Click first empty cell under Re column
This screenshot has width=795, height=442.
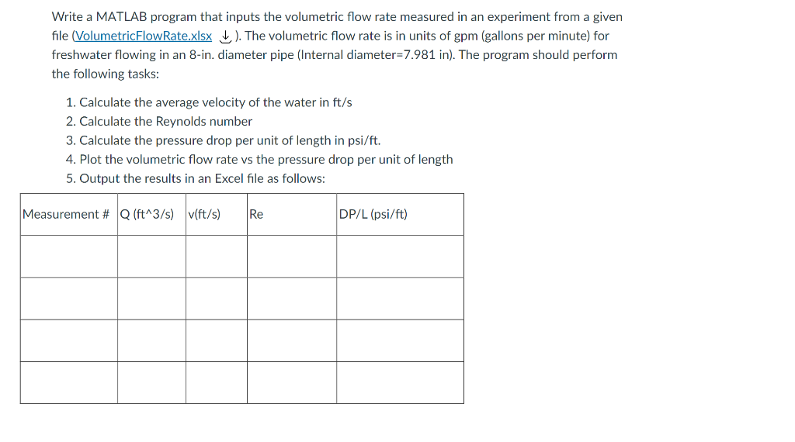click(292, 256)
